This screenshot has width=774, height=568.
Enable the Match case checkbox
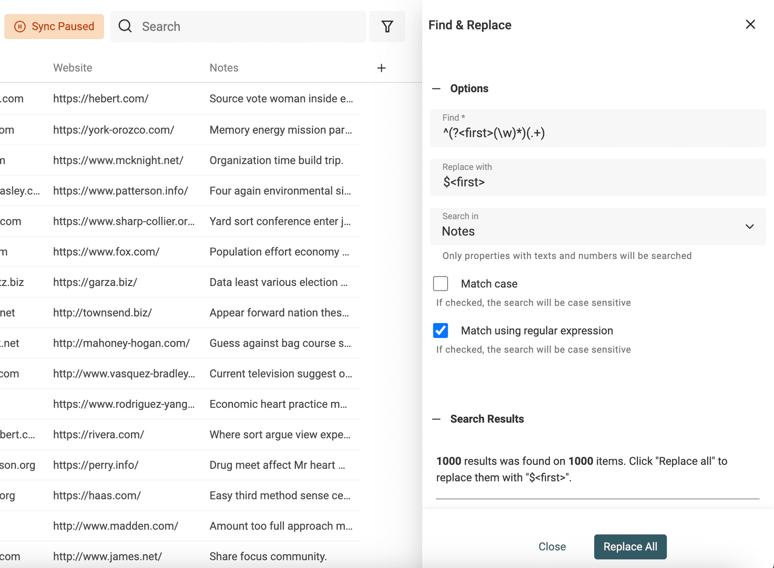point(441,284)
